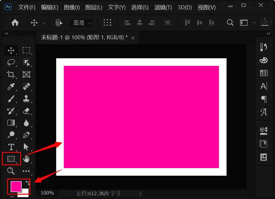Select the Brush tool
Viewport: 275px width, 199px height.
(11, 98)
